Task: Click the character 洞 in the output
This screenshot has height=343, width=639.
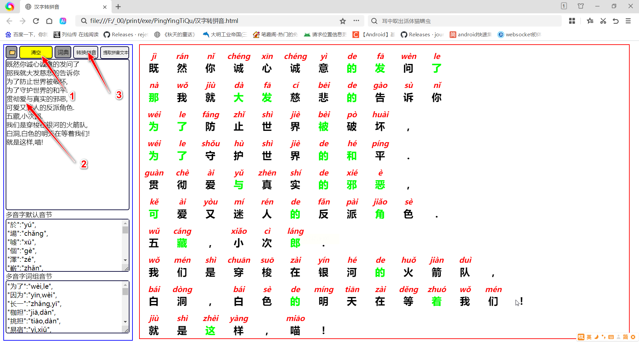Action: (x=182, y=301)
